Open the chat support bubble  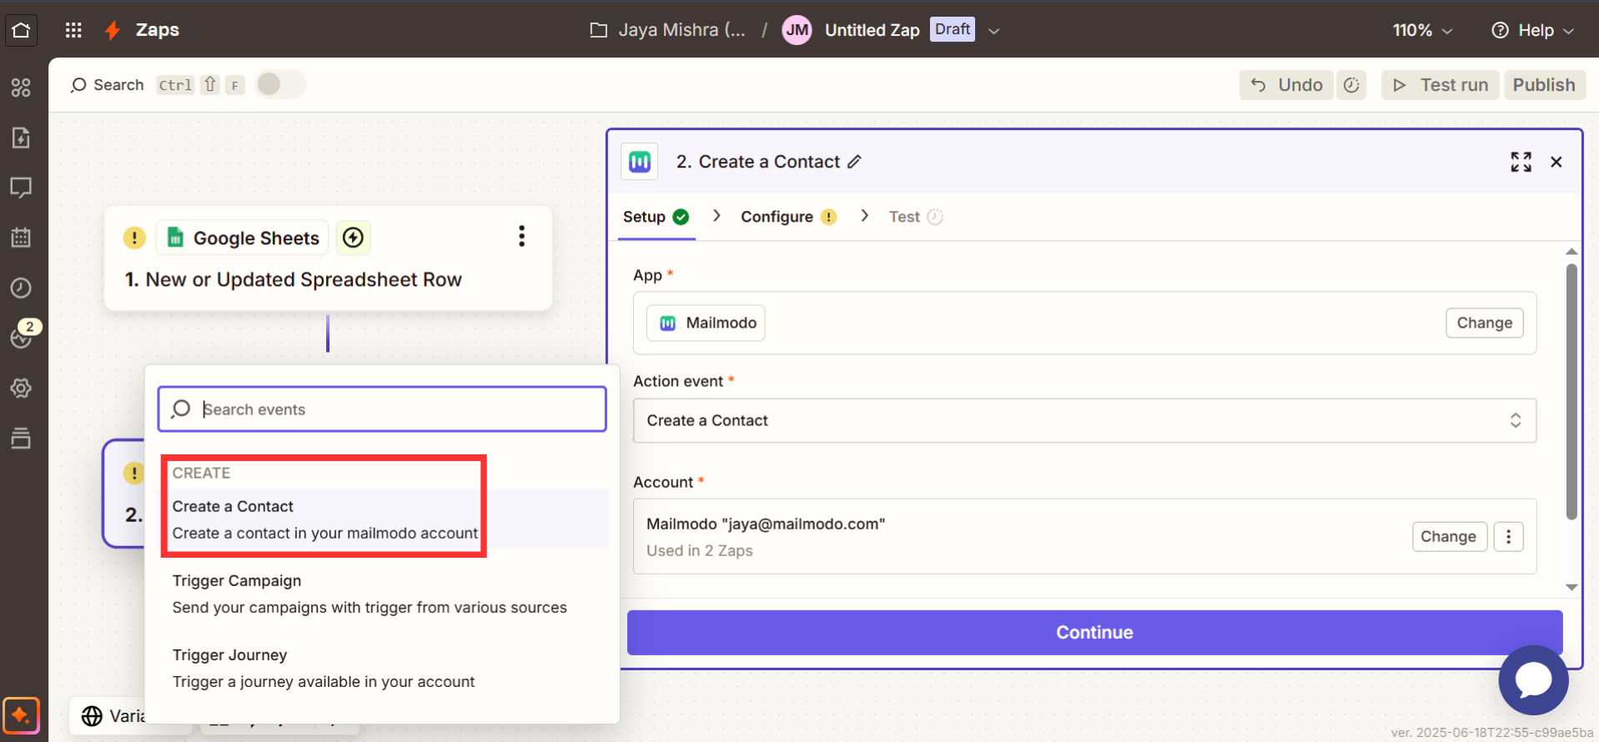click(1533, 680)
